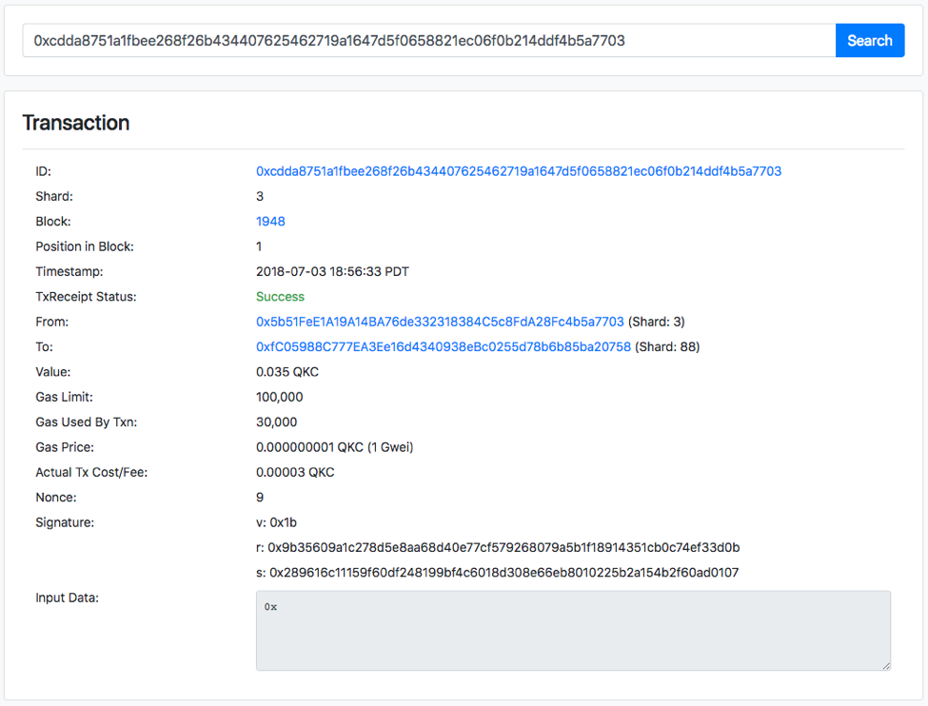Select the nonce value 9
The height and width of the screenshot is (706, 928).
pos(260,497)
